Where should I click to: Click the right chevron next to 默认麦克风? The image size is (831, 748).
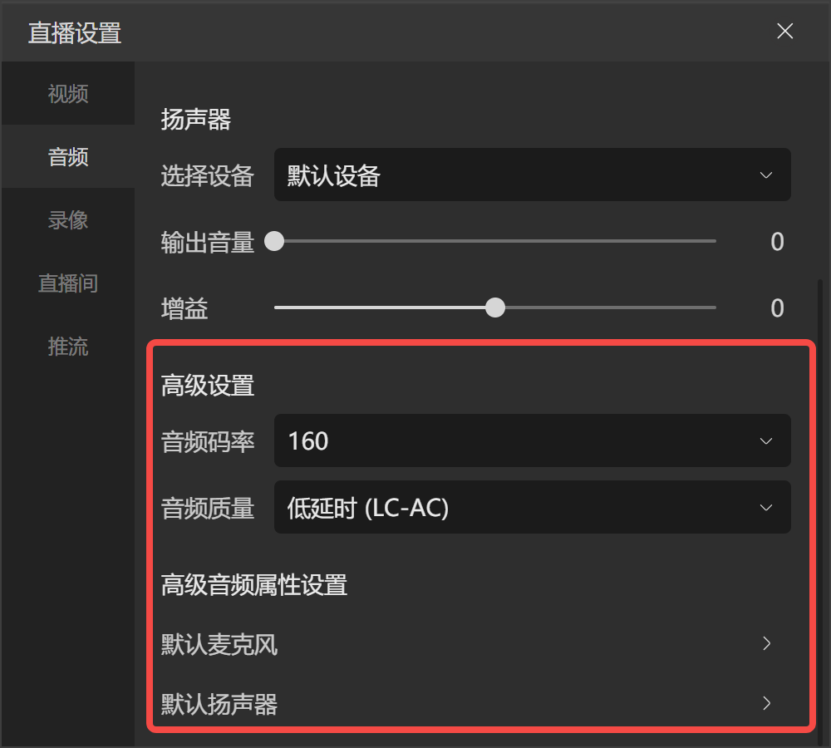point(765,643)
